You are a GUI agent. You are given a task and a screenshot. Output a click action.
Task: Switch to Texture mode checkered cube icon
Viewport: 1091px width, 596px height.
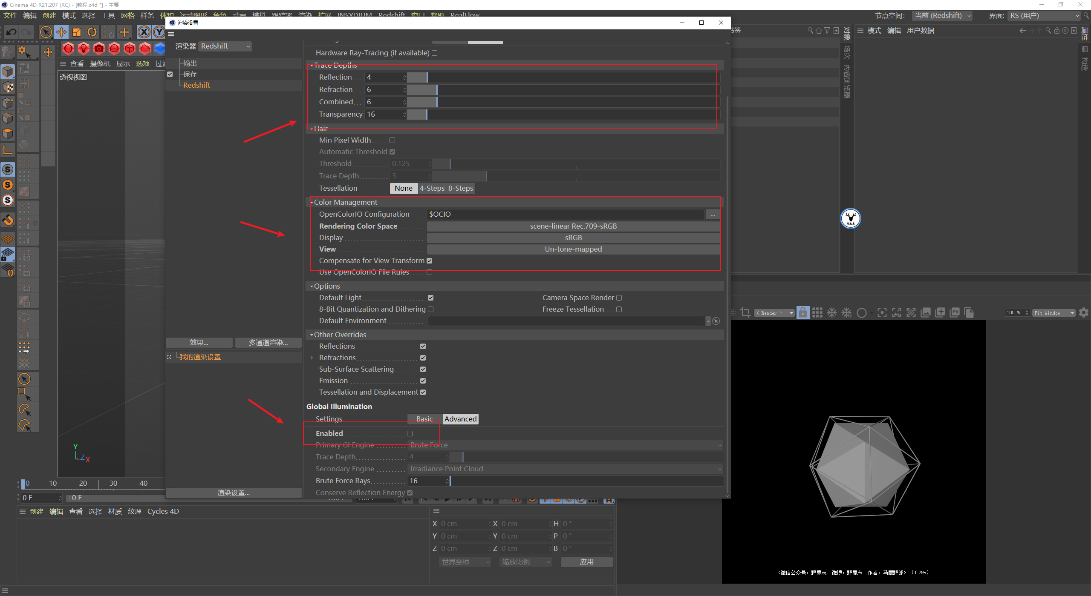click(8, 87)
